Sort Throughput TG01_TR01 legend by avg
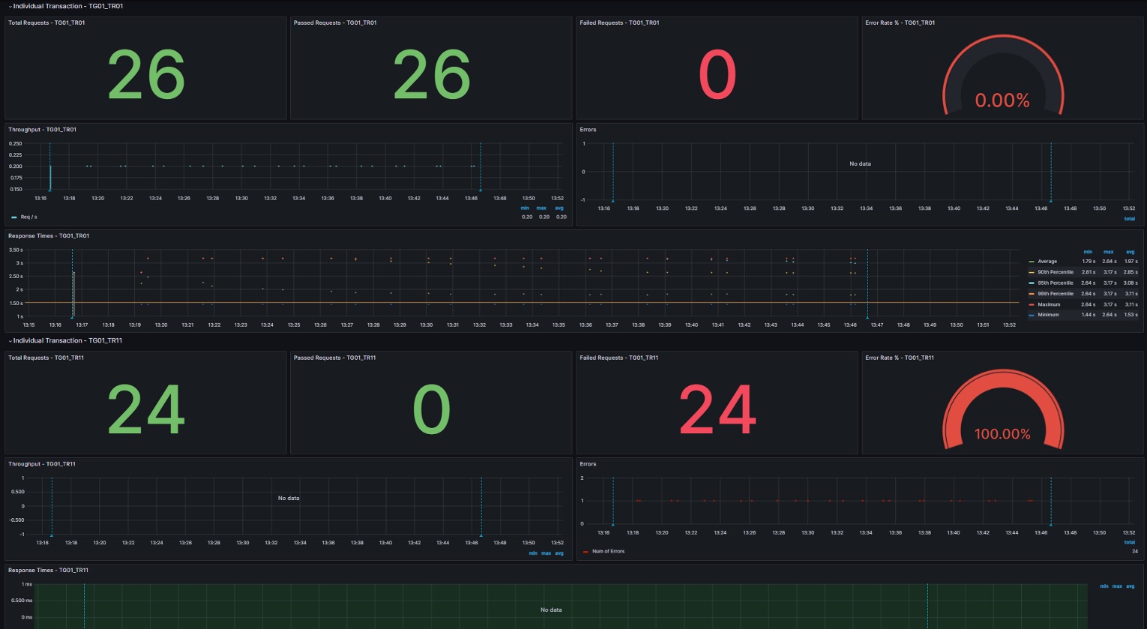Screen dimensions: 1147x629 559,208
